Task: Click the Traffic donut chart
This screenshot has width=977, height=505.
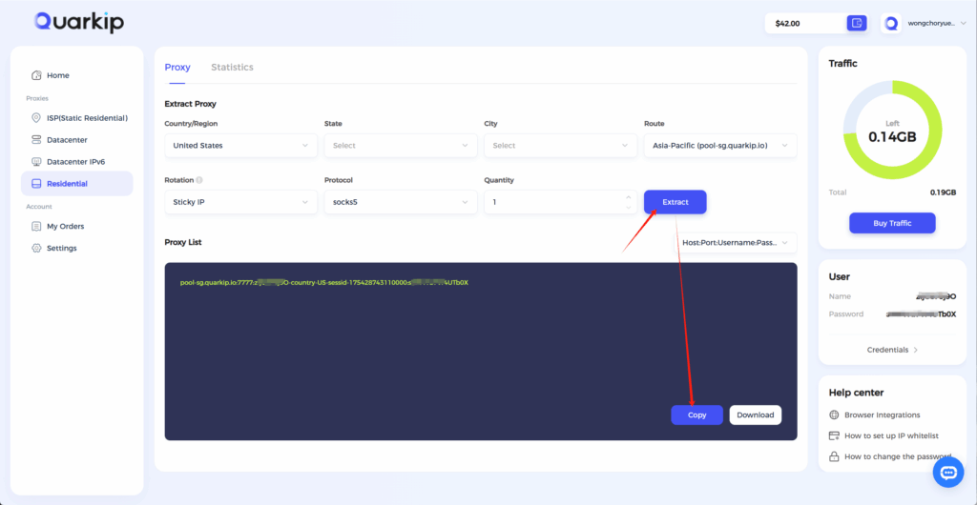Action: 892,130
